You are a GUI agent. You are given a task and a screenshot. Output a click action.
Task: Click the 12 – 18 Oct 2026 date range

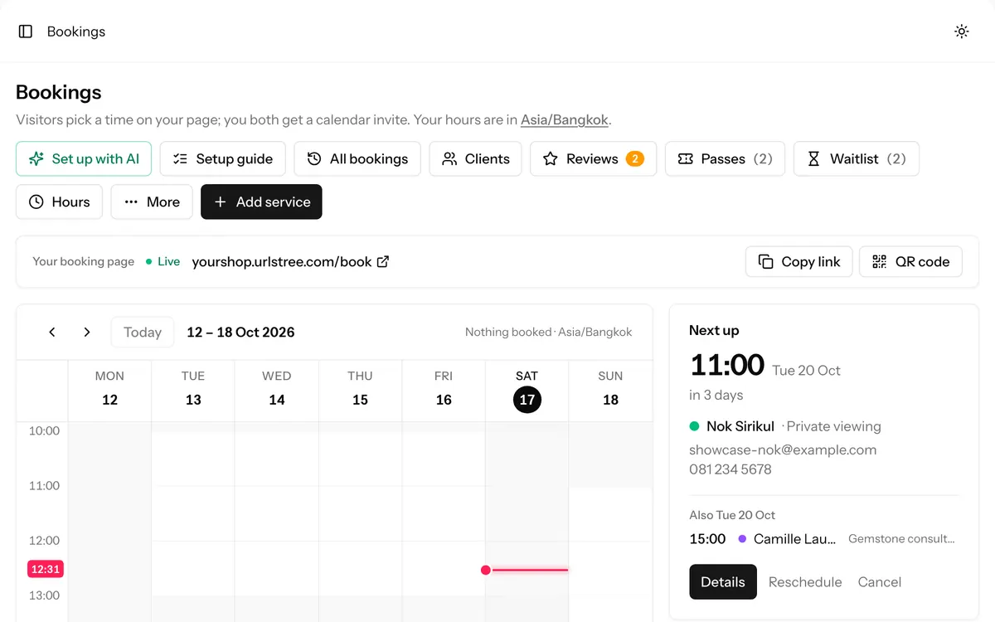tap(240, 332)
